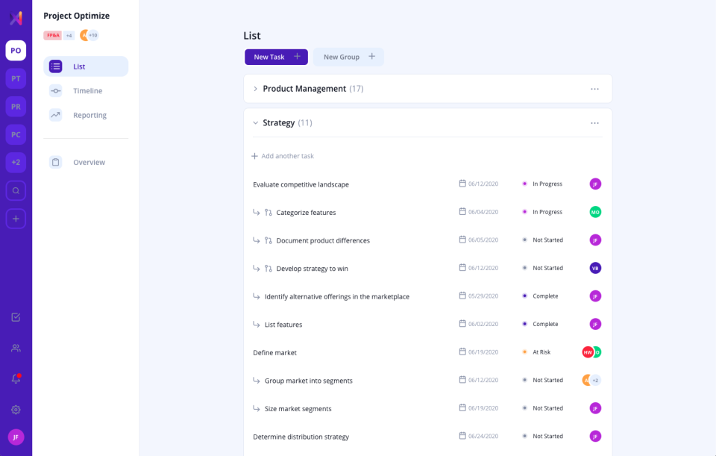Click the New Group button

tap(348, 57)
